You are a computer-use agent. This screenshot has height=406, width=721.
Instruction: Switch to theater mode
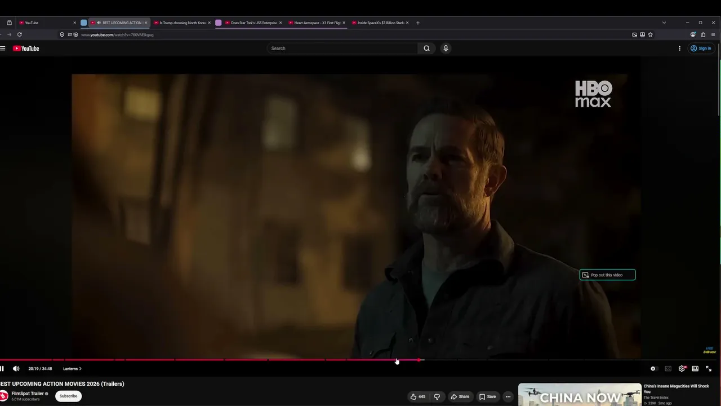695,369
